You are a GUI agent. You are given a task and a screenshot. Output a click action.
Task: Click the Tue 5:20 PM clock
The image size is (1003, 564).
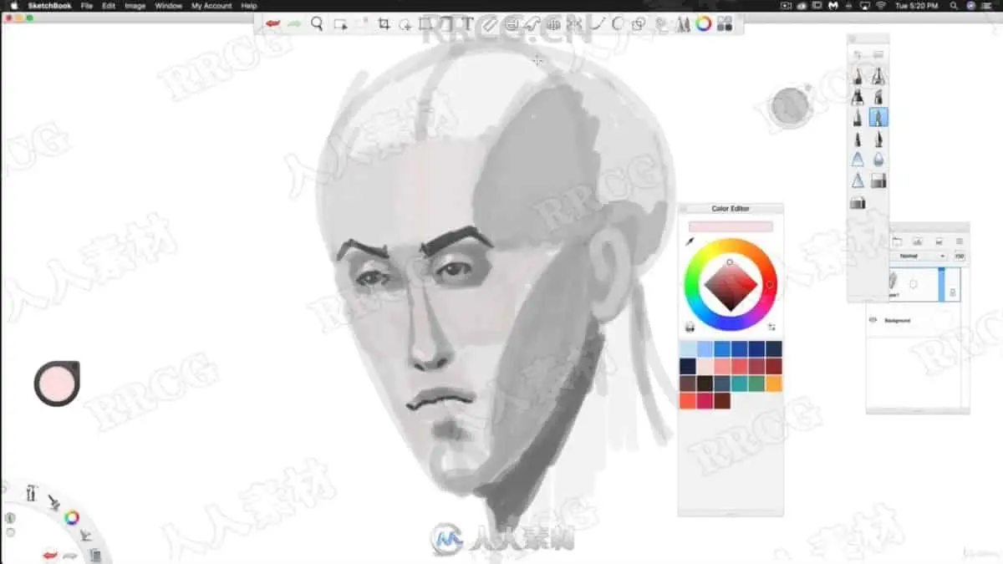click(918, 6)
